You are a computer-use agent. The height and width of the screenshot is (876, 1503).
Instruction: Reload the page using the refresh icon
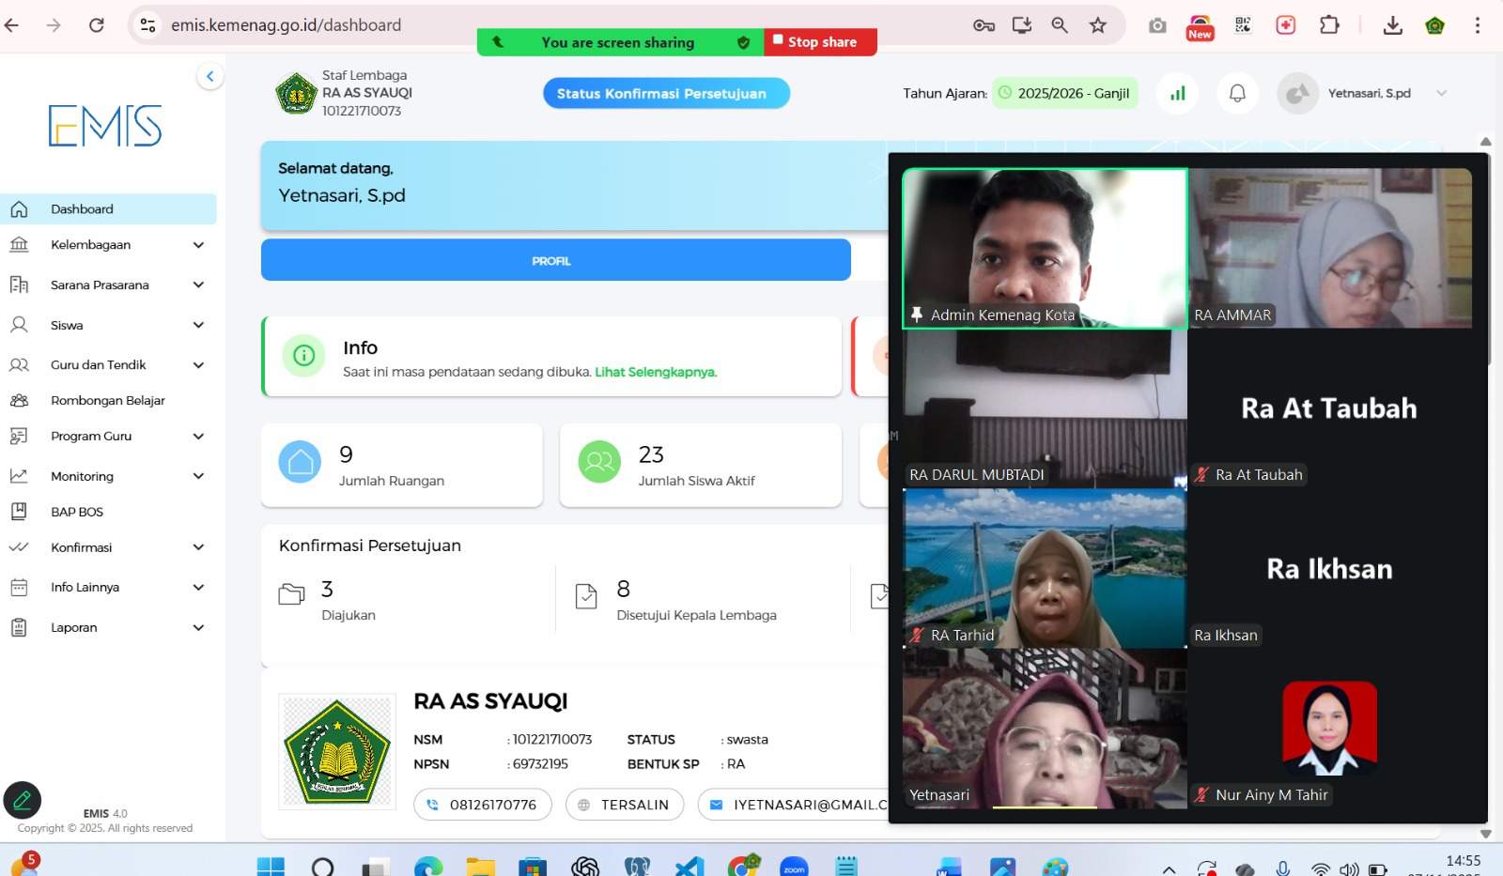pyautogui.click(x=96, y=25)
